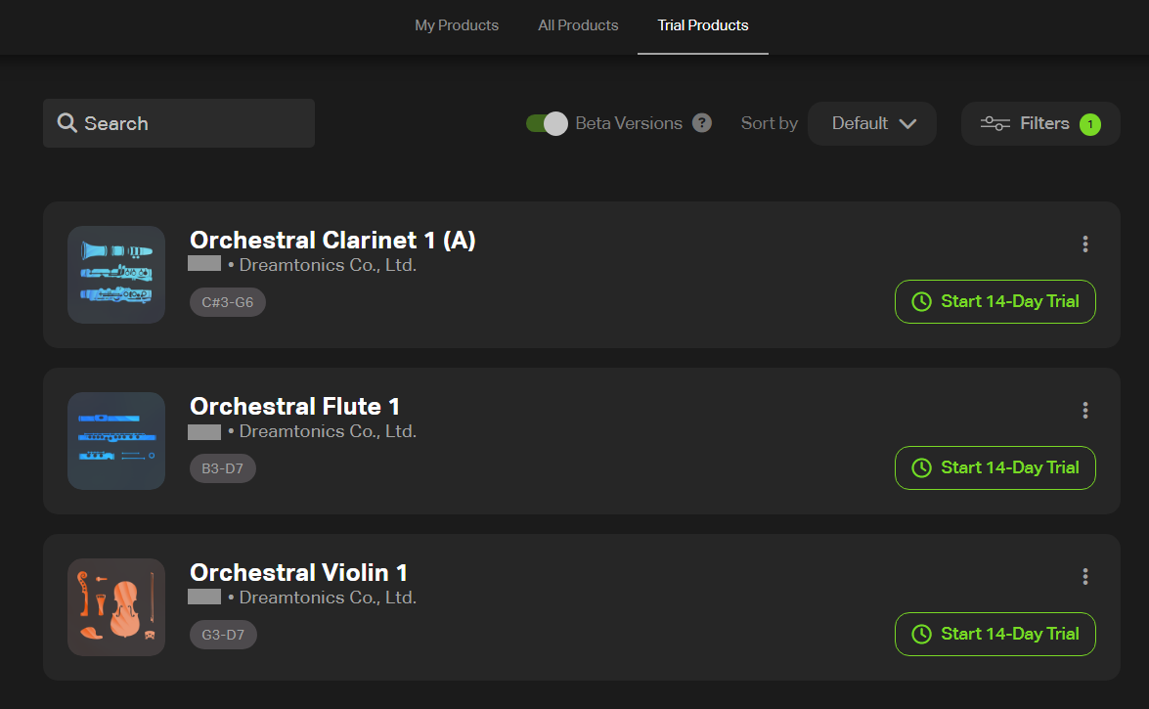Open the Filters panel
The height and width of the screenshot is (709, 1149).
pos(1040,123)
